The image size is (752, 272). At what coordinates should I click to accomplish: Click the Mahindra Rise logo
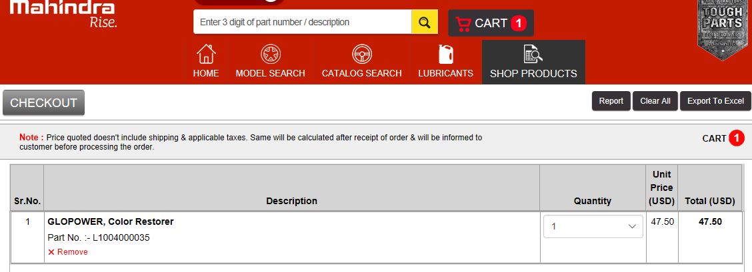point(63,14)
